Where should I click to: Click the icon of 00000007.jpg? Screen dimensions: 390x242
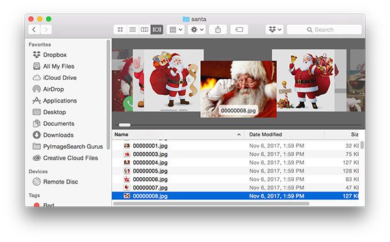click(127, 188)
